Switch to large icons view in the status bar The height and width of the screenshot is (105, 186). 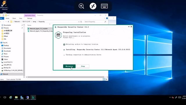point(106,79)
